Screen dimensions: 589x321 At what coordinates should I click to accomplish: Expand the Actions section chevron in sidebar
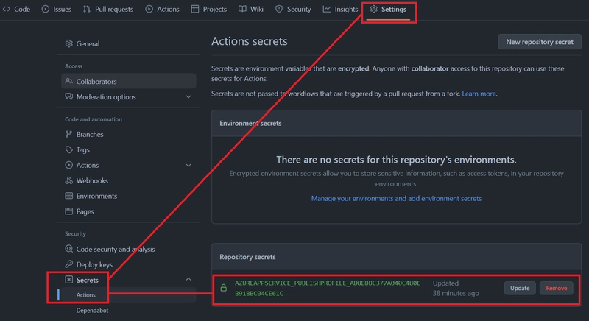pos(188,166)
